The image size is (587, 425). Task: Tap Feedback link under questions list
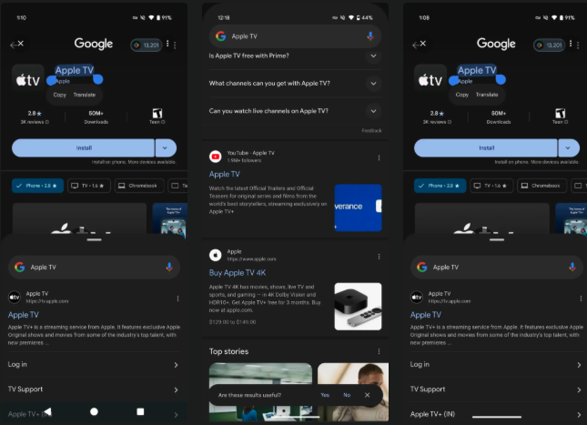(x=371, y=131)
